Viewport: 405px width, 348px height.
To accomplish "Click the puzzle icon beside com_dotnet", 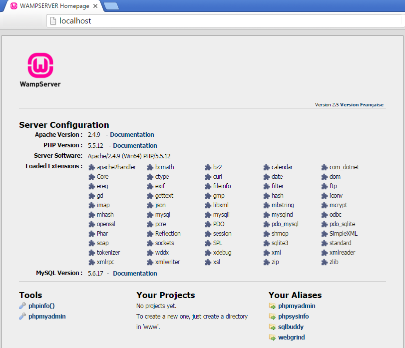I will point(325,167).
